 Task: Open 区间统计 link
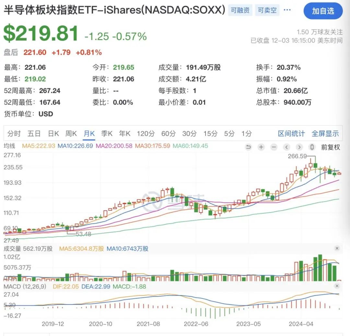pyautogui.click(x=291, y=133)
